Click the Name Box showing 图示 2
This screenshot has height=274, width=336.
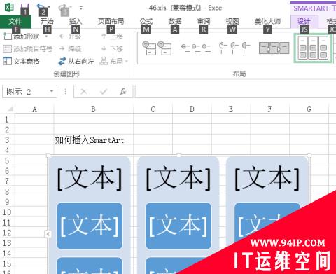[x=26, y=92]
